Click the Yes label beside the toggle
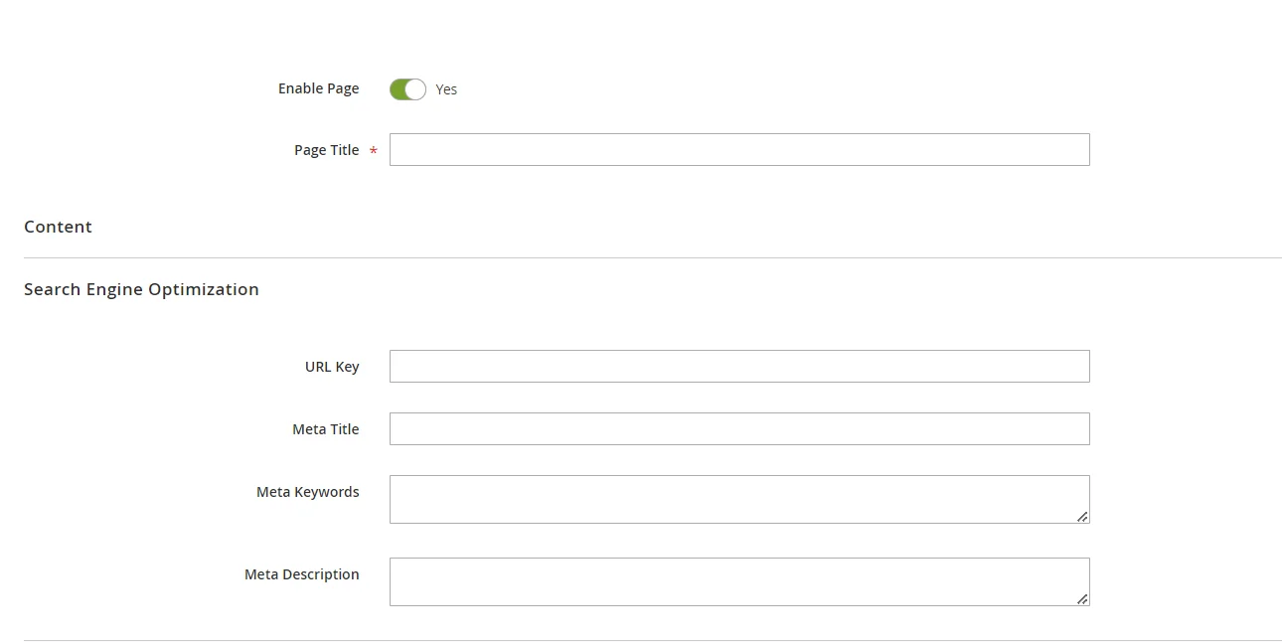Viewport: 1282px width, 644px height. [445, 88]
